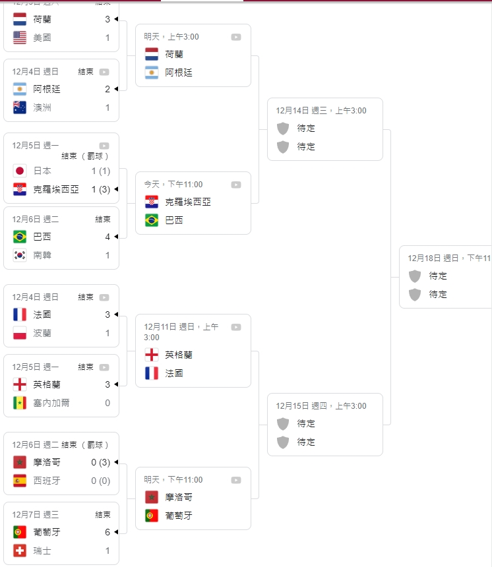Open the Netherlands vs USA match card
Image resolution: width=492 pixels, height=567 pixels.
pyautogui.click(x=61, y=26)
